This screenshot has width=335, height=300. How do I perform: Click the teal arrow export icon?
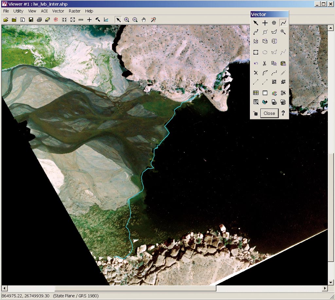(265, 102)
